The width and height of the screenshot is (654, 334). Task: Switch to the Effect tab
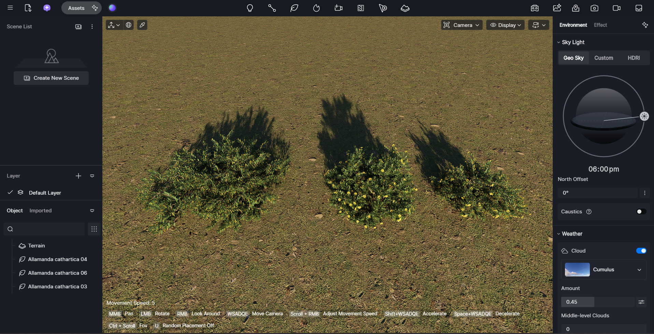[600, 25]
